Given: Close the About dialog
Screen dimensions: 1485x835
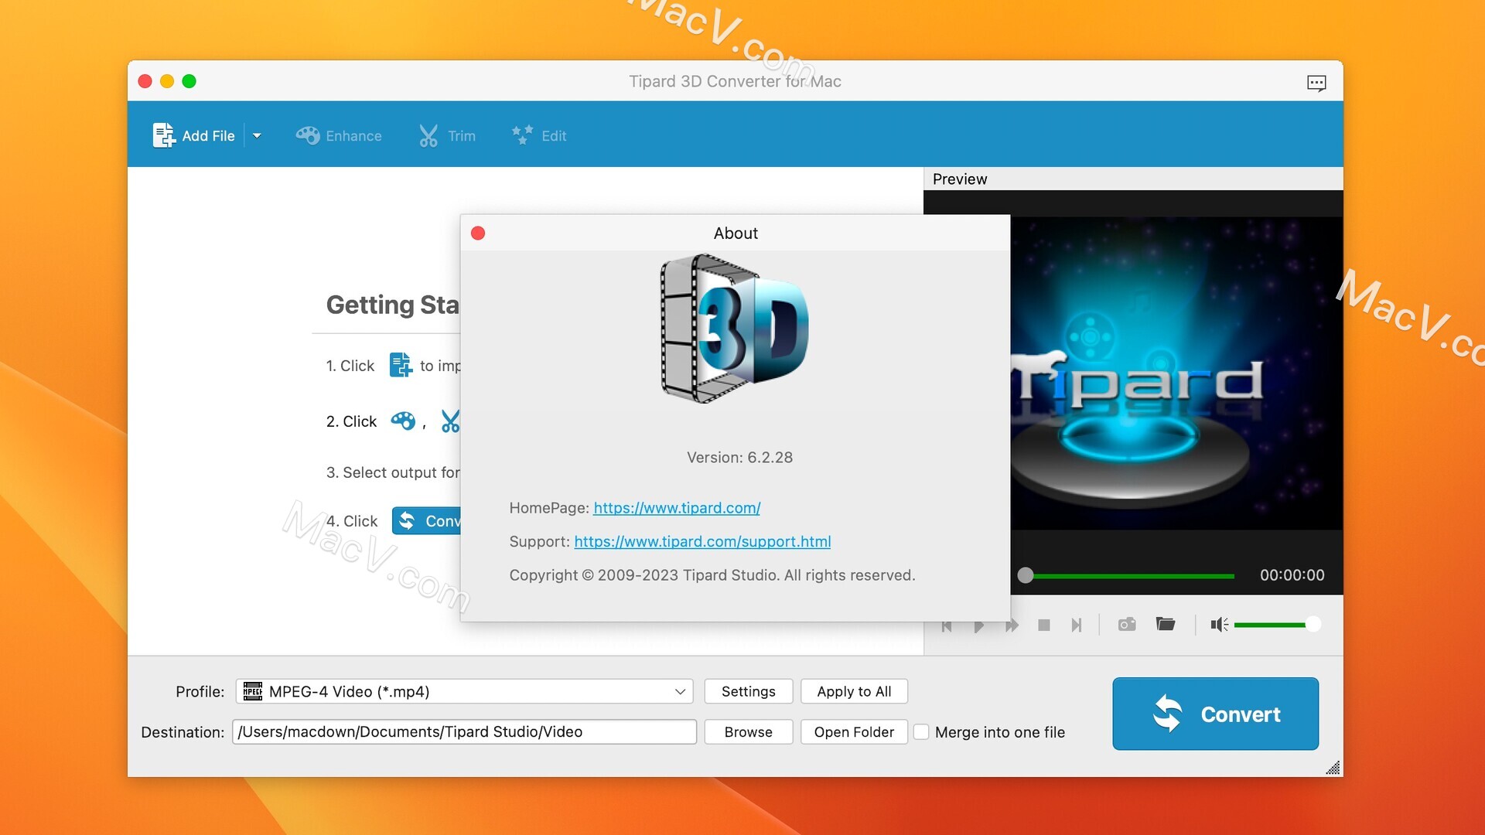Looking at the screenshot, I should pos(478,233).
